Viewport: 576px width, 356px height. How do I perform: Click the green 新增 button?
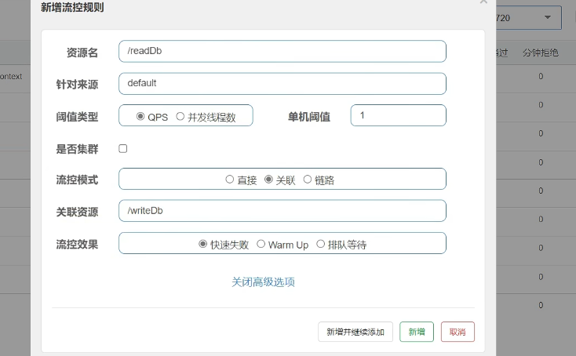click(x=417, y=332)
